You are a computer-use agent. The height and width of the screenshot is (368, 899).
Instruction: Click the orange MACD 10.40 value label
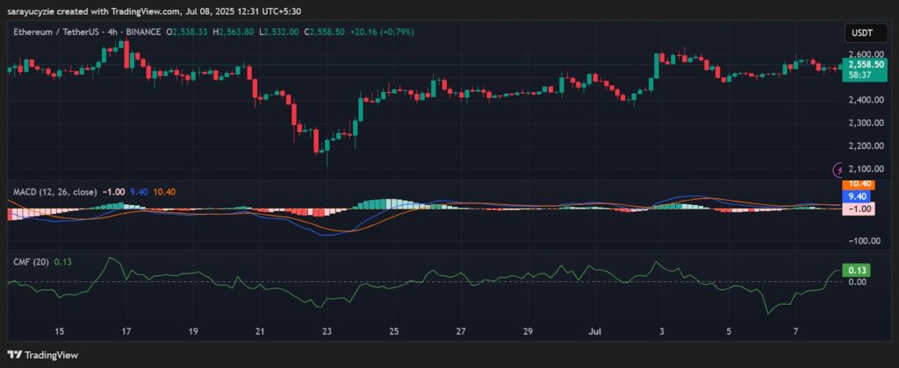[x=857, y=185]
